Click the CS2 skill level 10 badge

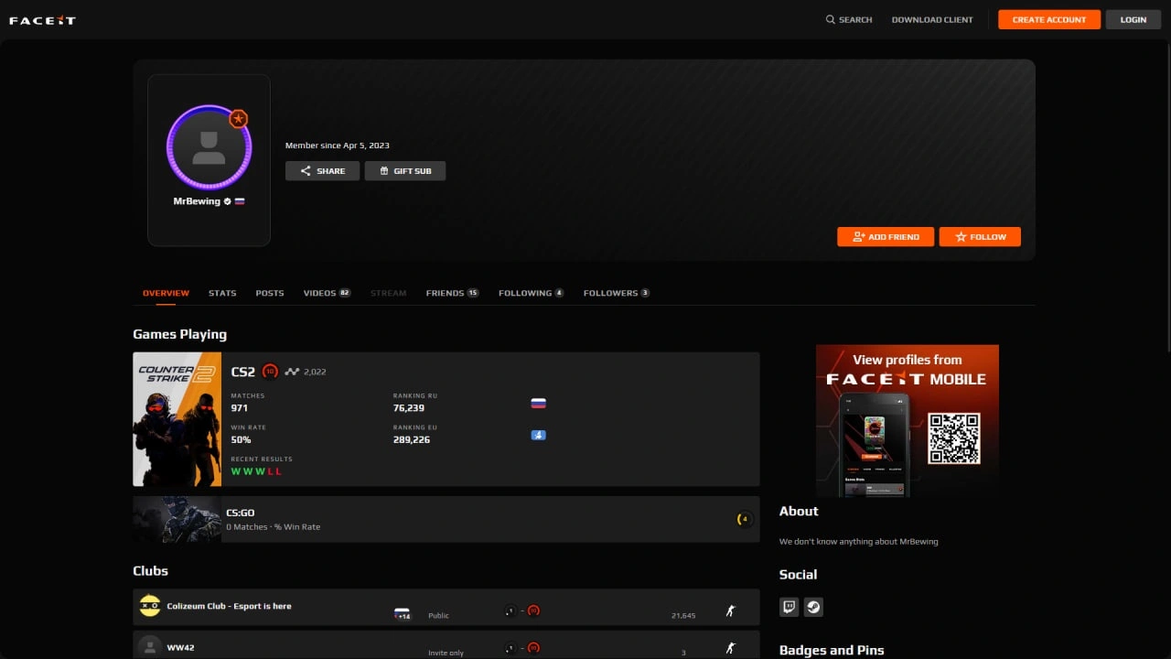[x=270, y=372]
